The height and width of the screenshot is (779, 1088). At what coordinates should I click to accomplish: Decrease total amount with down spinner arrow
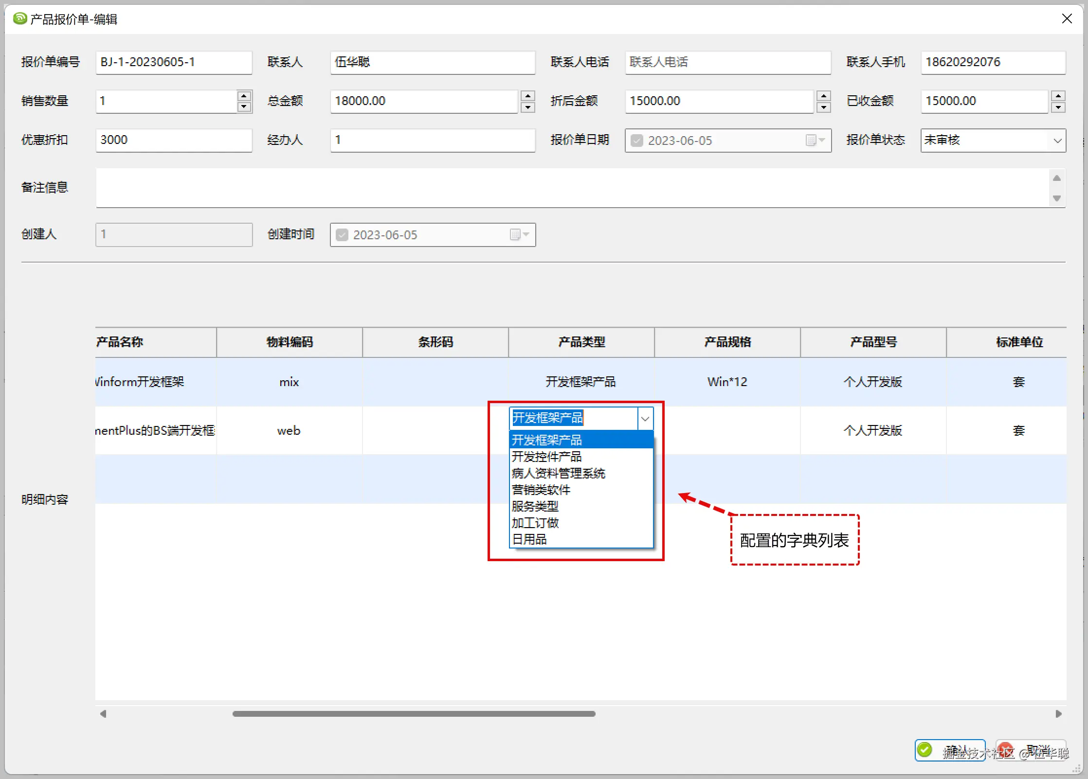click(x=528, y=107)
